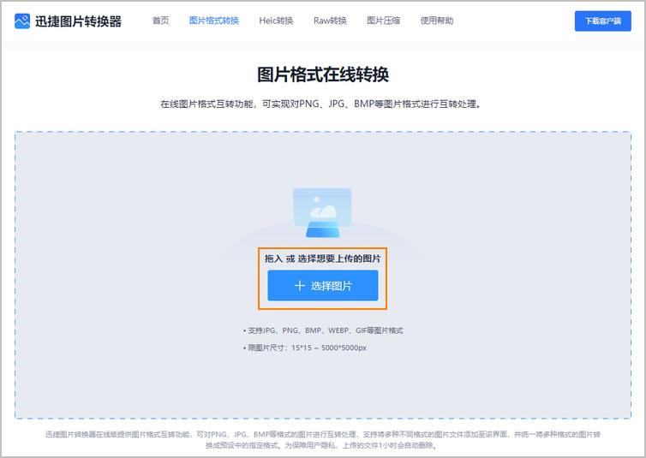Click the 下载客户端 button

coord(603,21)
